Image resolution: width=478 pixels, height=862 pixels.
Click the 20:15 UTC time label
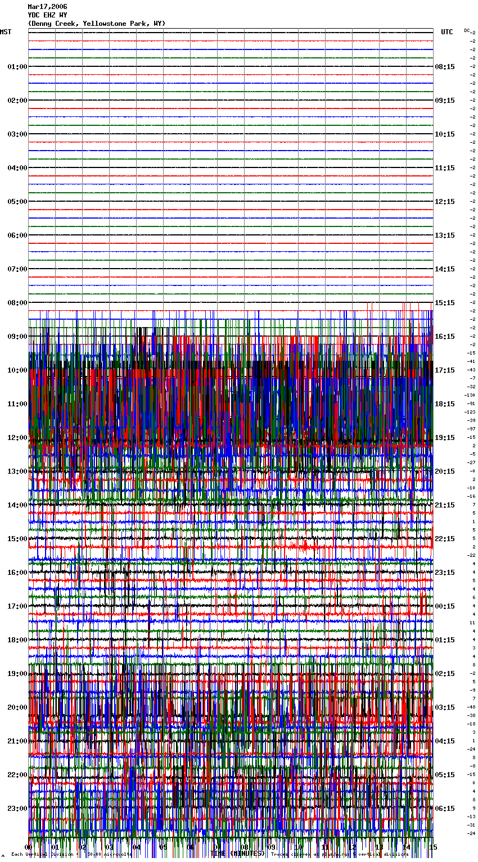pos(445,471)
